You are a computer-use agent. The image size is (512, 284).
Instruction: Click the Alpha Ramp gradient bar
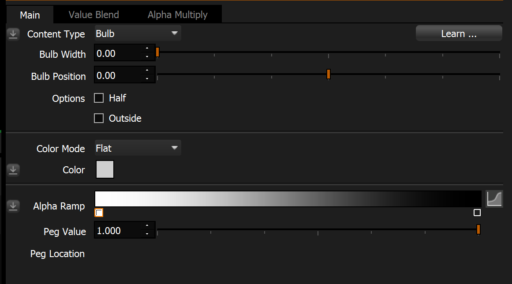click(x=288, y=199)
